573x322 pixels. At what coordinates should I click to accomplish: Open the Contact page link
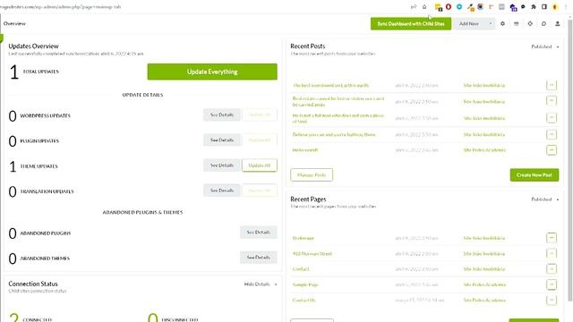click(x=301, y=269)
